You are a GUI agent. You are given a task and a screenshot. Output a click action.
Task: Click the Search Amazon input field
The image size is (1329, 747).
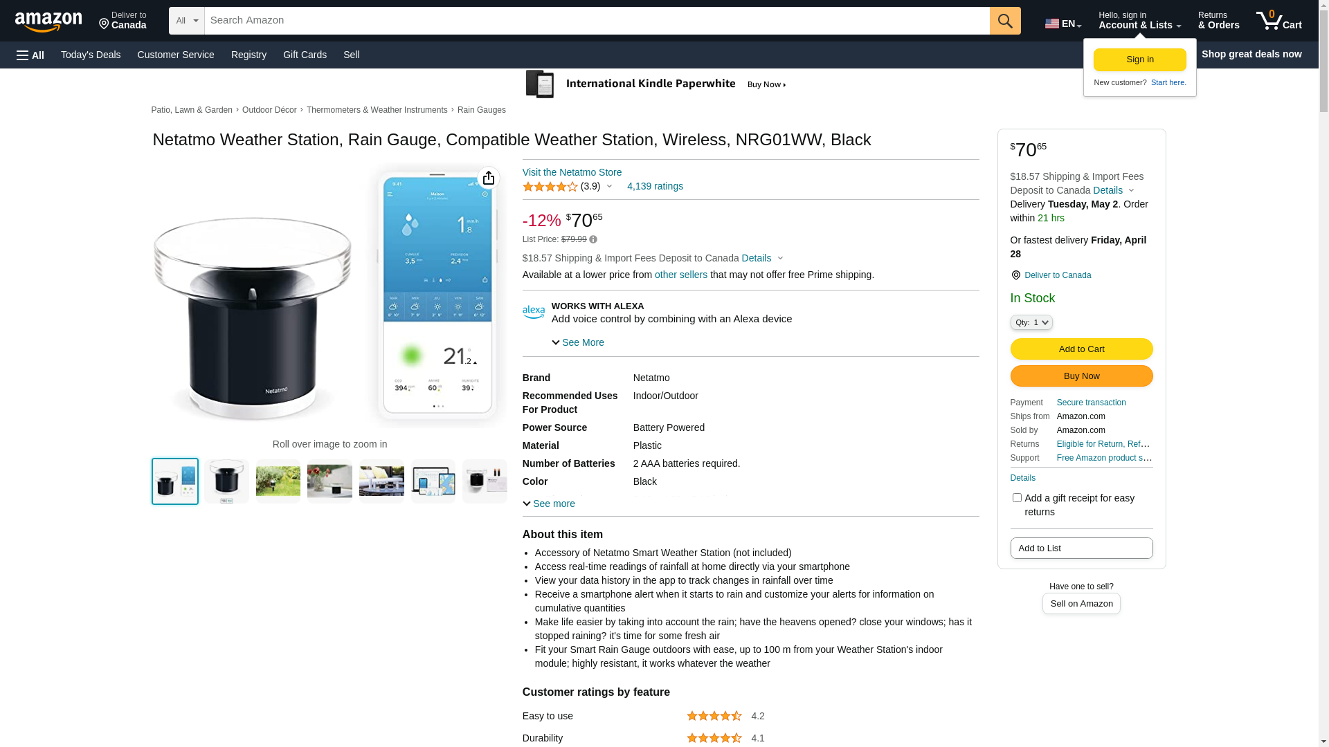597,21
